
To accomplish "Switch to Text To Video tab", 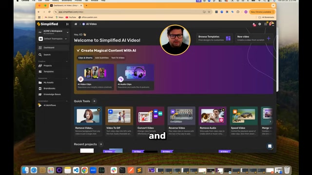I will [x=118, y=58].
